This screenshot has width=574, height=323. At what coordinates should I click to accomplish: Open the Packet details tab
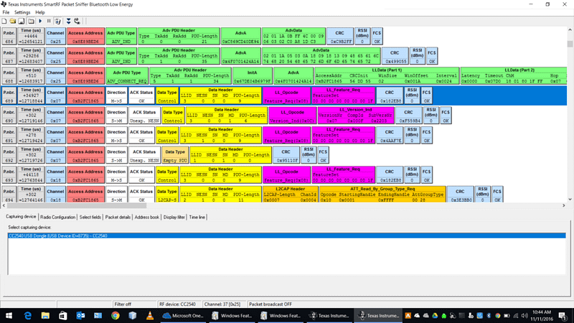pyautogui.click(x=118, y=217)
